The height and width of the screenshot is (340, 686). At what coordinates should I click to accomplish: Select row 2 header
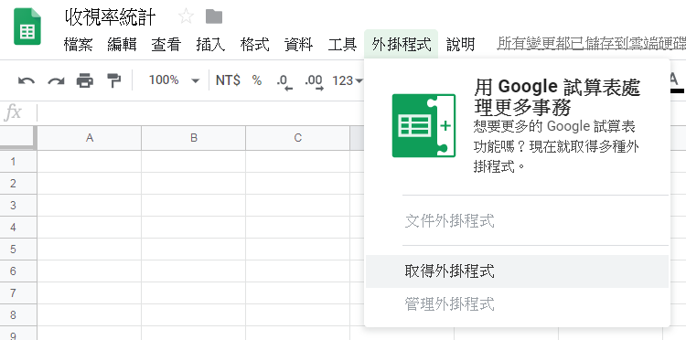(18, 183)
